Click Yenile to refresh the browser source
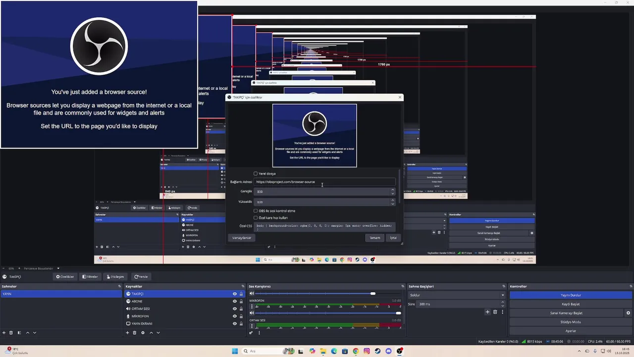Viewport: 634px width, 357px height. tap(141, 277)
